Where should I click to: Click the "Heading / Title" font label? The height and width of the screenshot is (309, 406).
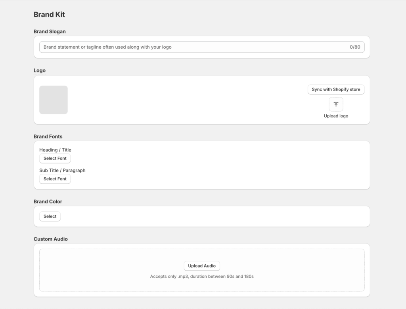[55, 150]
